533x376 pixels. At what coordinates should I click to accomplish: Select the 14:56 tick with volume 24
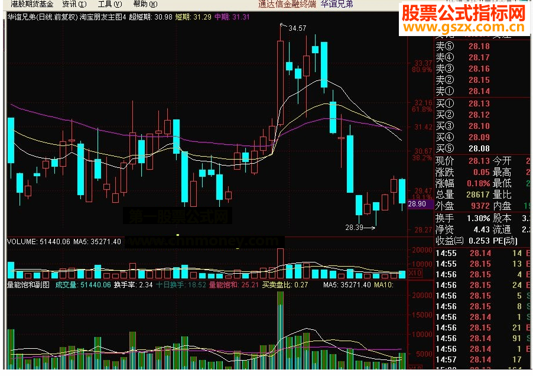click(483, 285)
